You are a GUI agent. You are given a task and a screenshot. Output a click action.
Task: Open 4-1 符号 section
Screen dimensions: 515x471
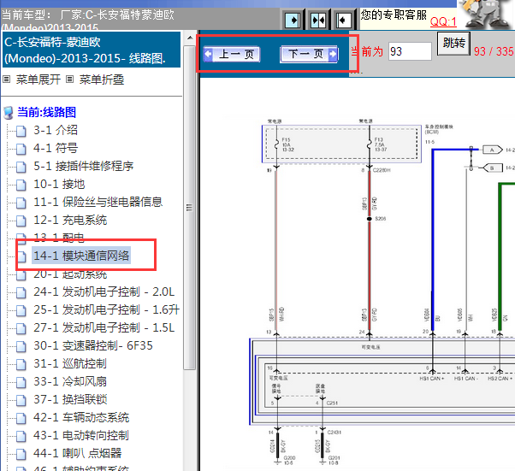56,148
